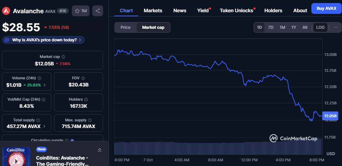Open the Token Unlocks tab
Viewport: 342px width, 166px height.
236,11
